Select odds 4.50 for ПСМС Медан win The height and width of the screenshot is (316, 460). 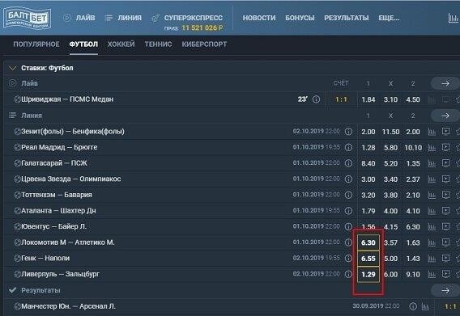pyautogui.click(x=413, y=99)
